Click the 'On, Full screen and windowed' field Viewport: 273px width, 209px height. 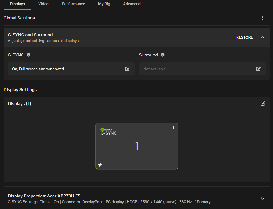pos(71,69)
